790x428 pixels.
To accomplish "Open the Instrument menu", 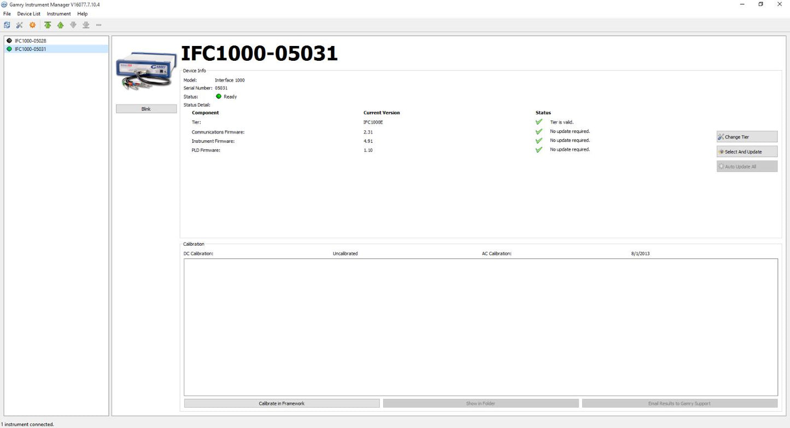I will (58, 14).
